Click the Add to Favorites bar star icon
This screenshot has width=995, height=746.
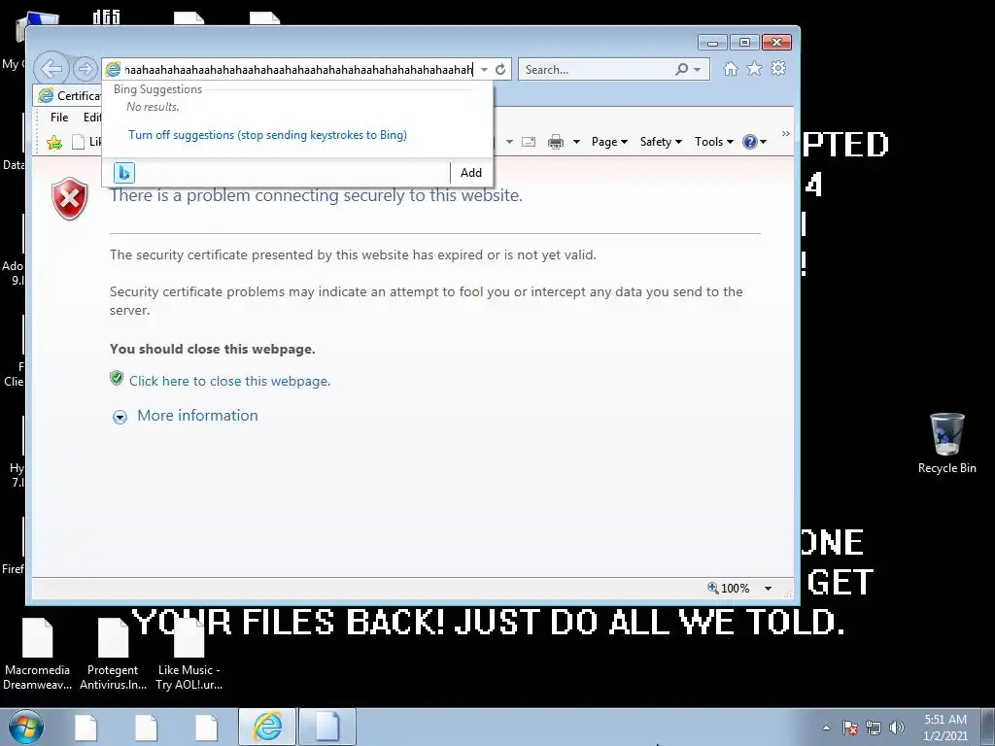pyautogui.click(x=54, y=142)
